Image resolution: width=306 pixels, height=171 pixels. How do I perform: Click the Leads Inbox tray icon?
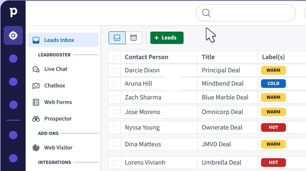(36, 40)
